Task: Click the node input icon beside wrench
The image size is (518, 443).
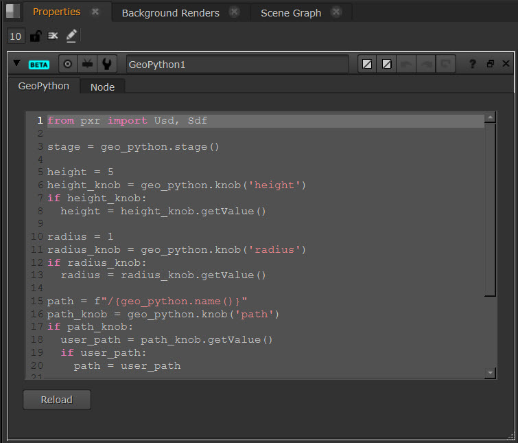Action: click(87, 64)
